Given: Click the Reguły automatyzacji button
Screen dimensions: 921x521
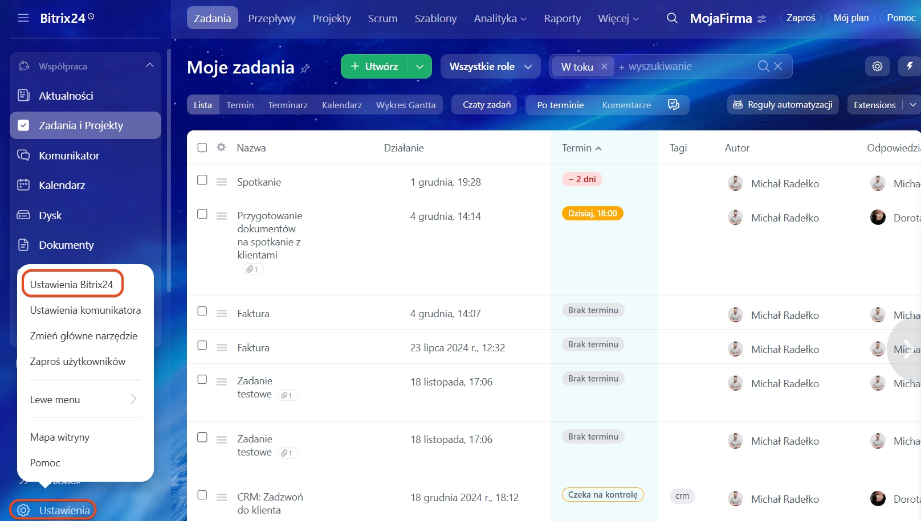Looking at the screenshot, I should click(x=783, y=105).
